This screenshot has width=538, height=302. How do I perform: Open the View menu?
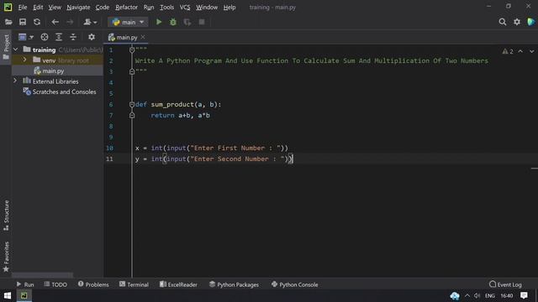tap(55, 8)
